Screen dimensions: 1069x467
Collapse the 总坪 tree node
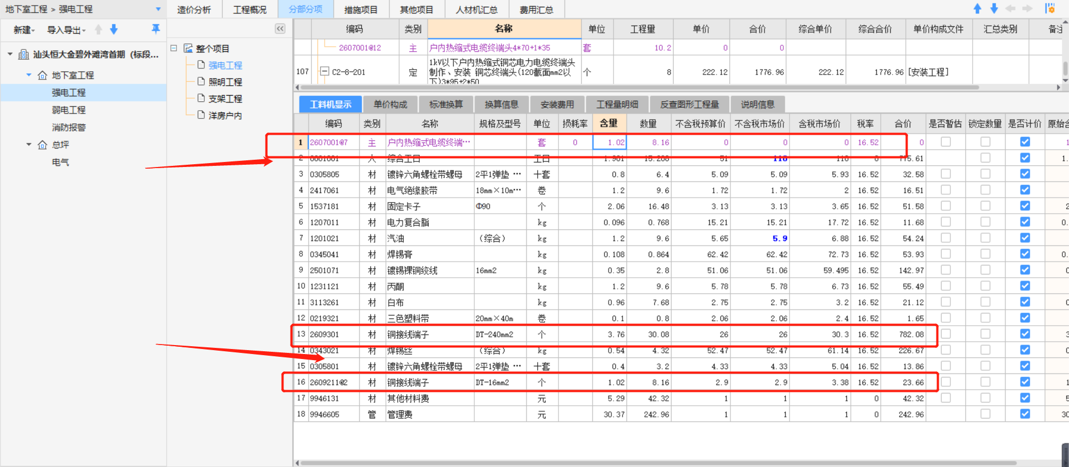click(29, 145)
